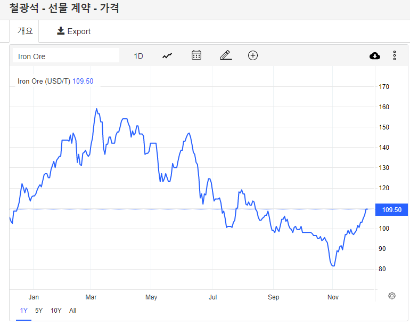The height and width of the screenshot is (325, 410).
Task: Click the 150 price axis label
Action: [384, 127]
